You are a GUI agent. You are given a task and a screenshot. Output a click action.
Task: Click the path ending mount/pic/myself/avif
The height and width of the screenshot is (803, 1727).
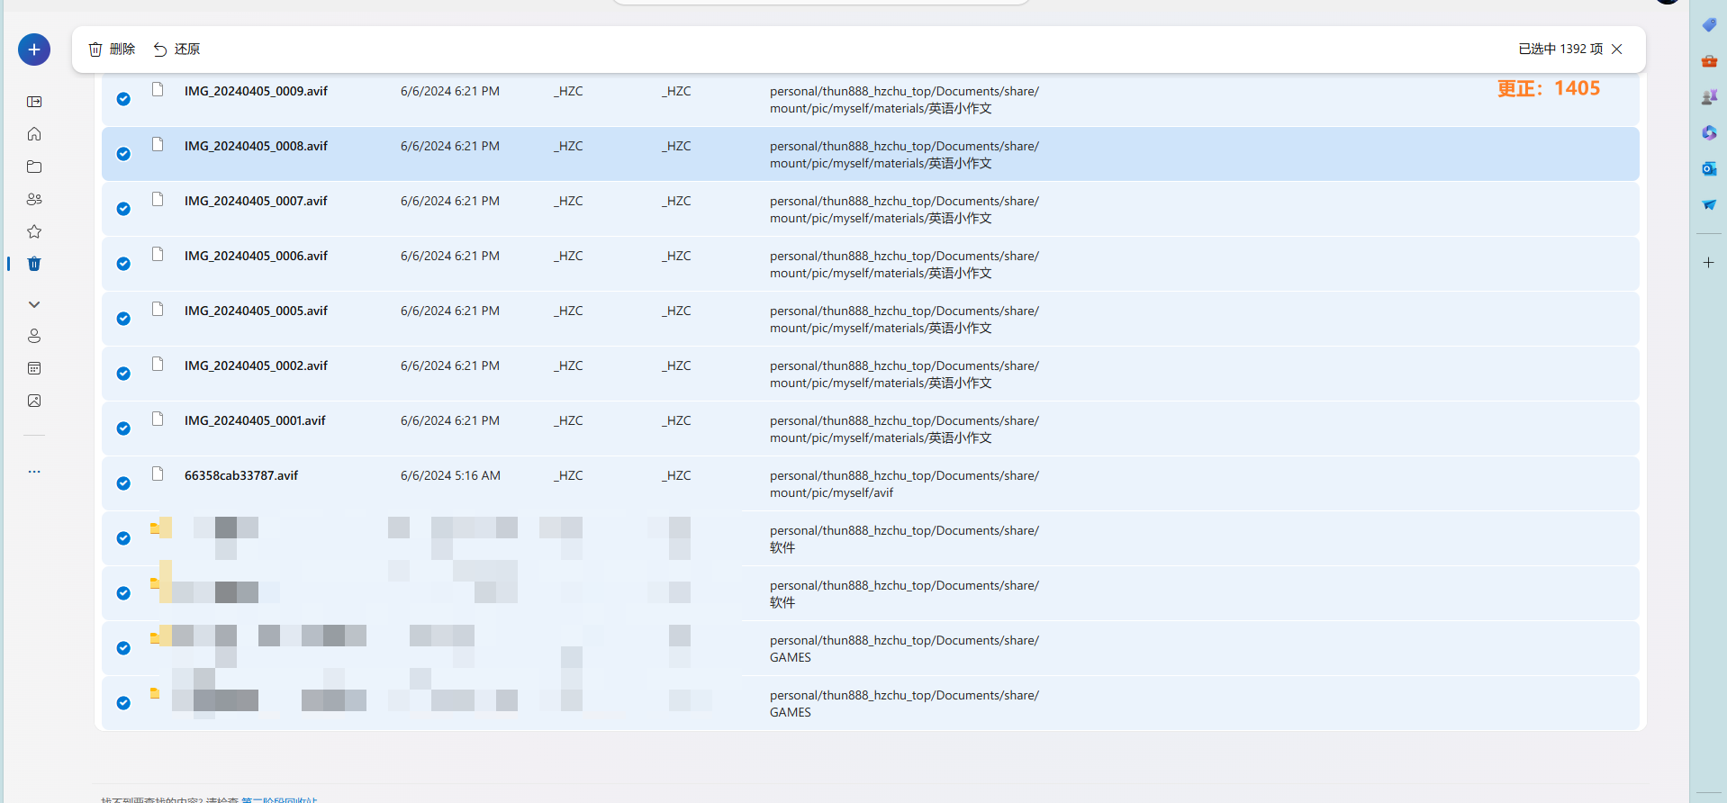[x=904, y=484]
